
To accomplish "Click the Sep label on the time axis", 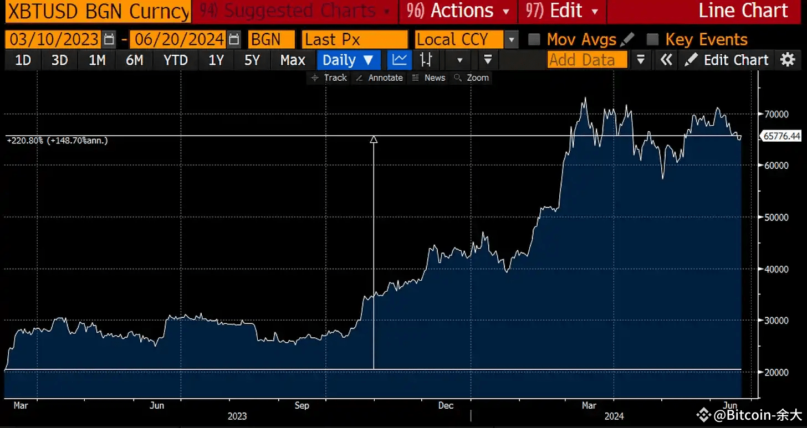I will (302, 405).
